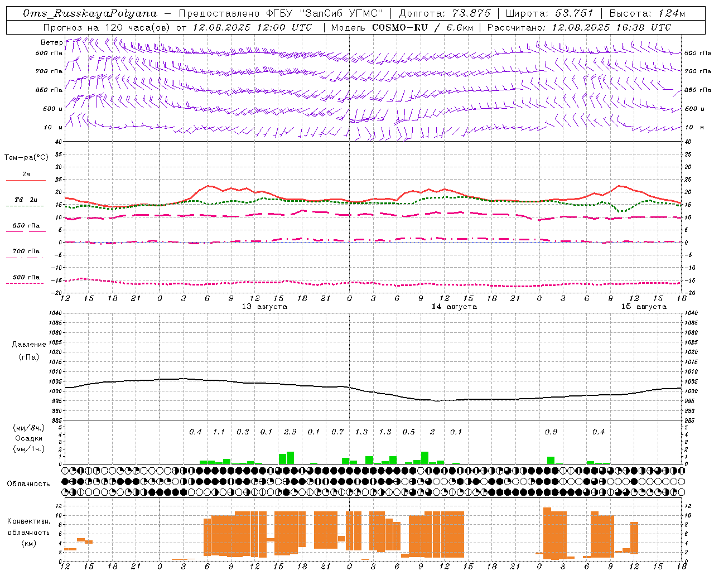Click the Давление pressure panel label
Image resolution: width=714 pixels, height=571 pixels.
coord(28,345)
